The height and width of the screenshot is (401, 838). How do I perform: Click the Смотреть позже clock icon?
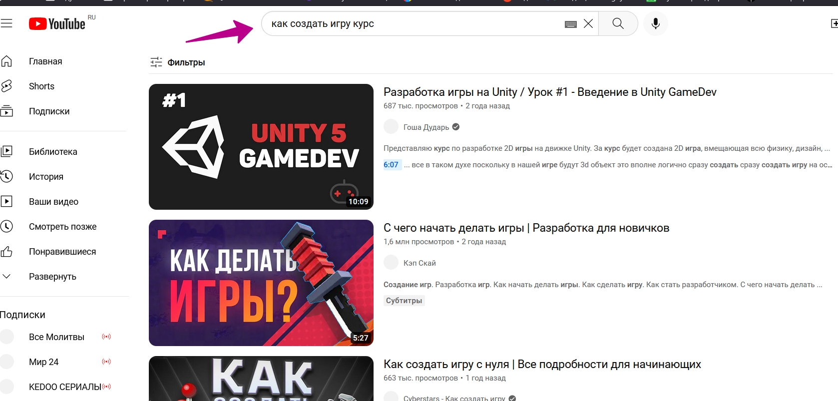(x=6, y=226)
